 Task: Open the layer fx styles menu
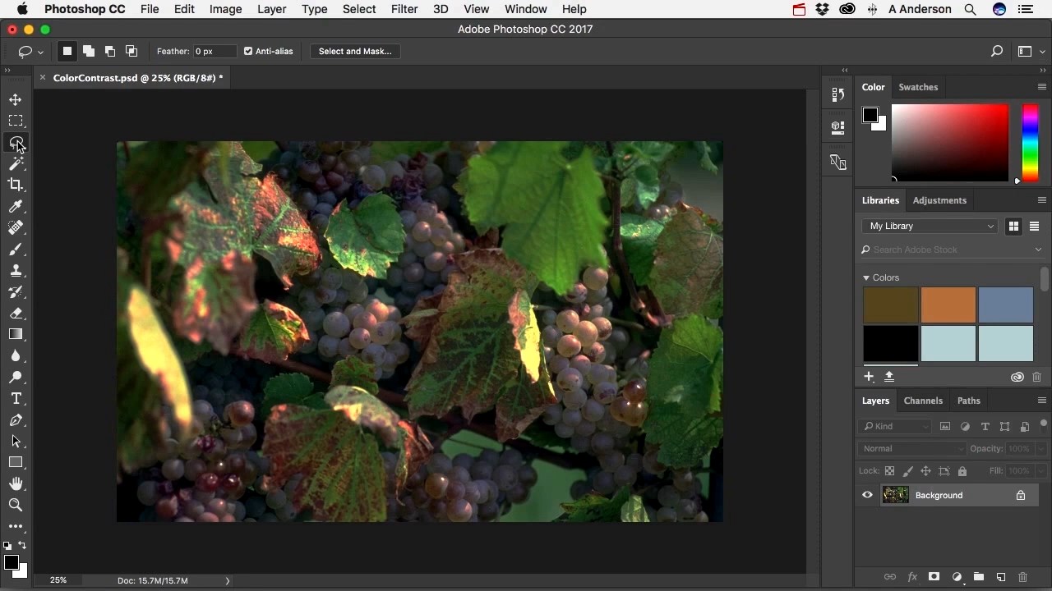tap(911, 577)
